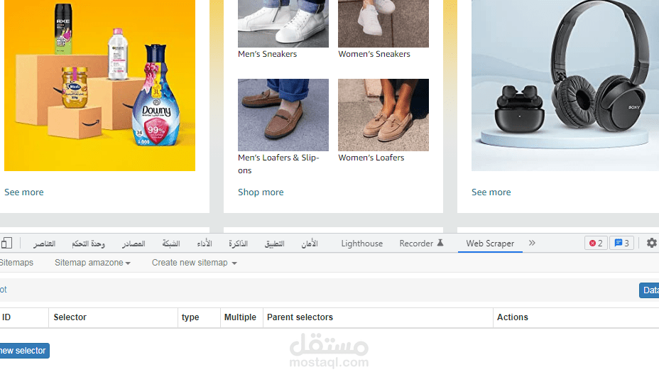Viewport: 659px width, 377px height.
Task: Click the Women's Sneakers label
Action: [x=374, y=54]
